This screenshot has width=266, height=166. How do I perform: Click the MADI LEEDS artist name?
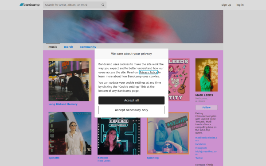pos(204,95)
